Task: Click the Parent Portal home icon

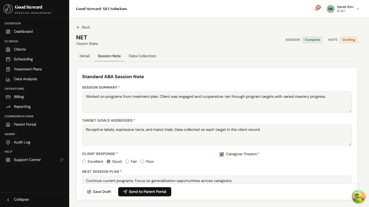Action: pos(8,124)
